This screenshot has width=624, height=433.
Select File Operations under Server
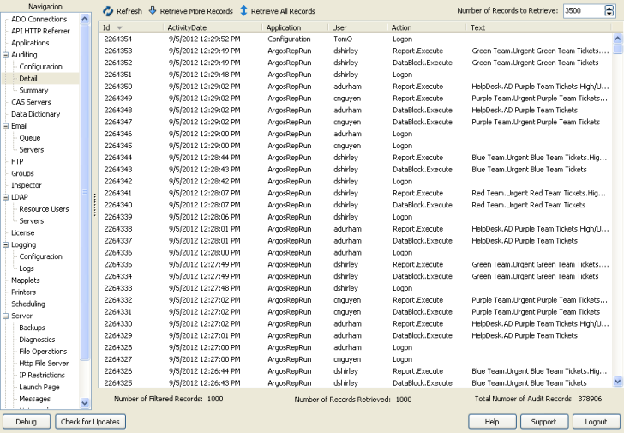pos(43,352)
